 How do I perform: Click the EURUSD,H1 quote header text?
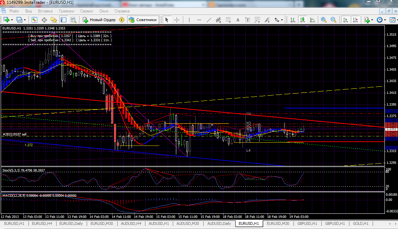(x=34, y=28)
